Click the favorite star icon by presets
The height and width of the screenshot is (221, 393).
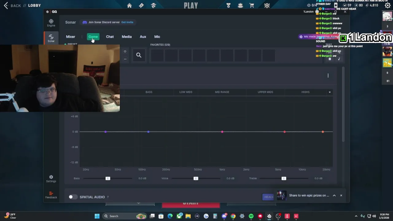tap(125, 51)
